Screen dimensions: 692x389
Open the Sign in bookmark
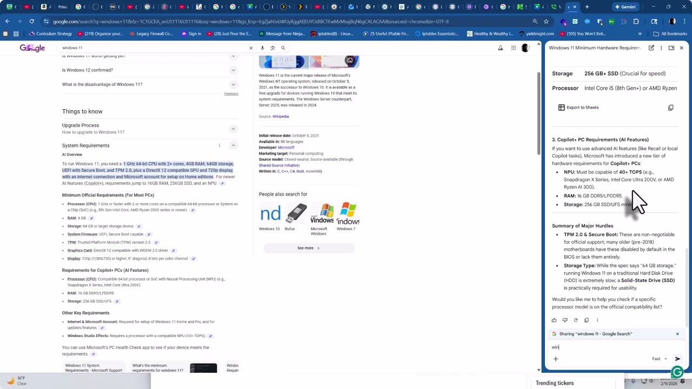191,33
